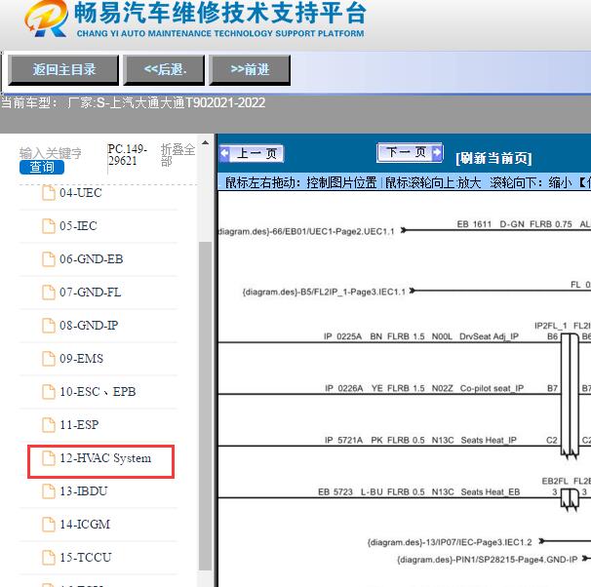The image size is (591, 587).
Task: Open the previous page with 上一页
Action: (x=252, y=153)
